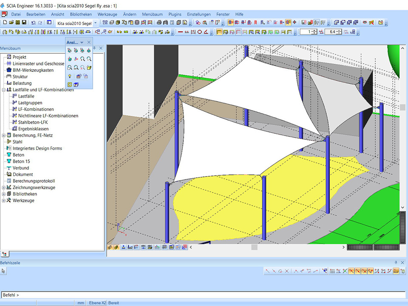Open the Einstellungen menu

click(x=199, y=14)
